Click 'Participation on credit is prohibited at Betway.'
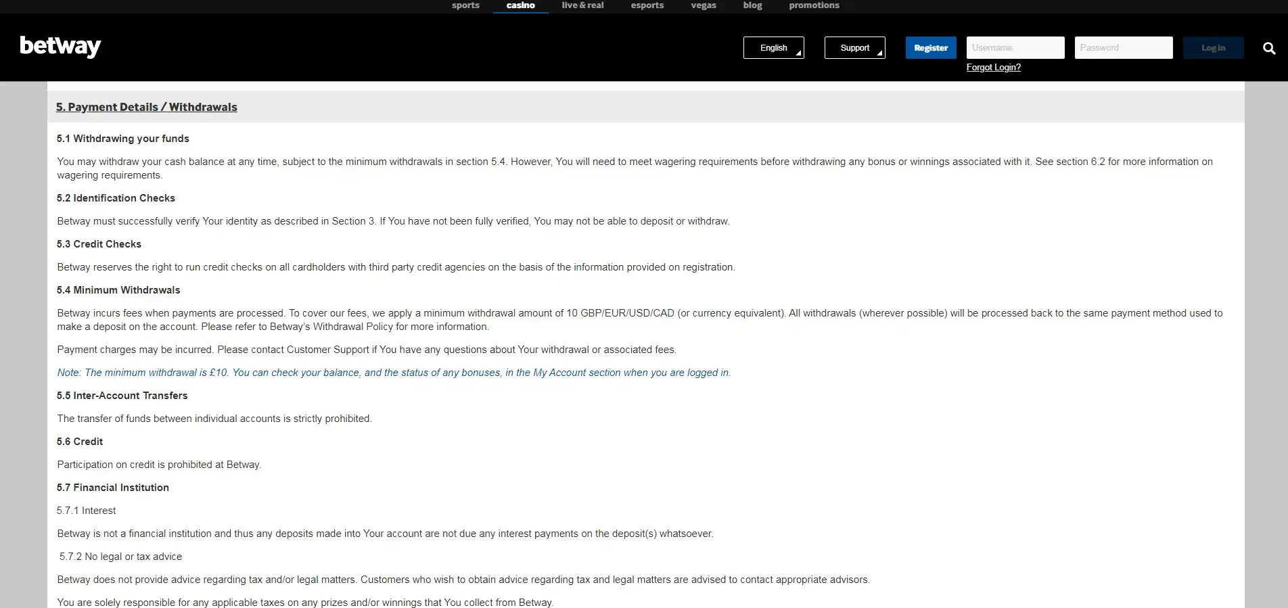Screen dimensions: 1288x608 coord(159,465)
